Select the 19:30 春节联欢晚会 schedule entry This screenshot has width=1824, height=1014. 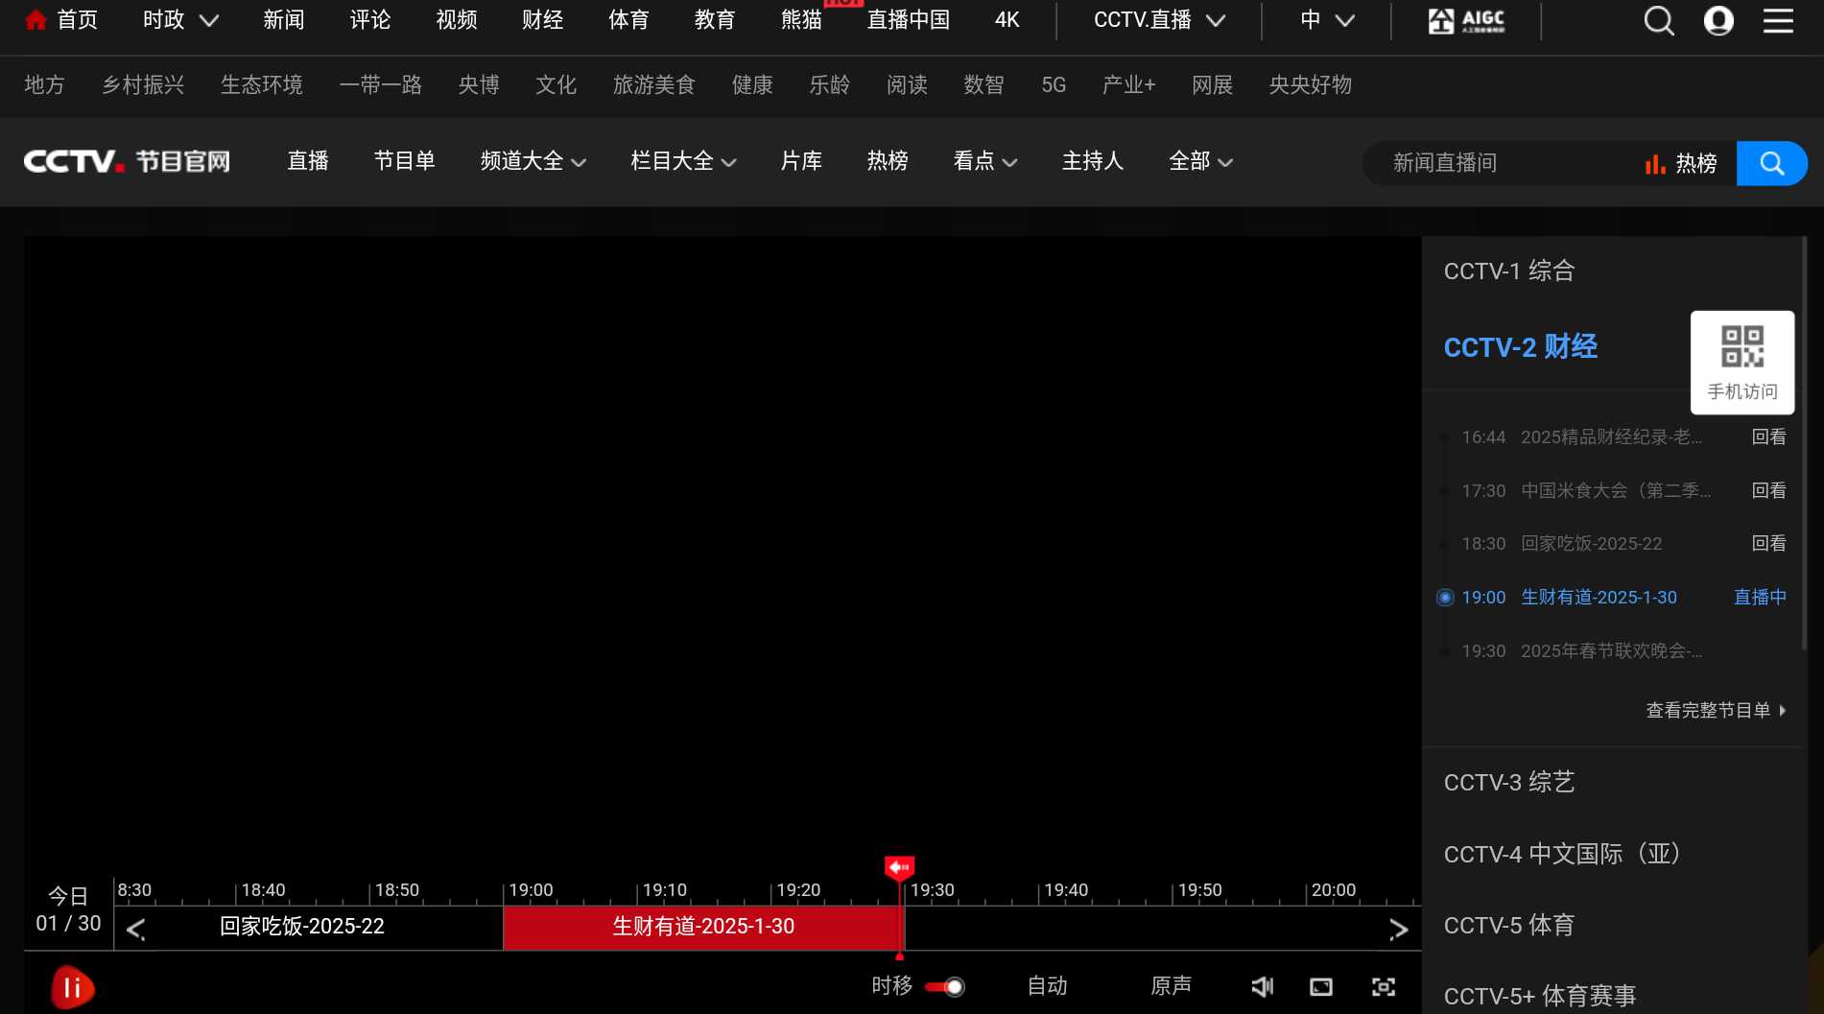[x=1612, y=651]
